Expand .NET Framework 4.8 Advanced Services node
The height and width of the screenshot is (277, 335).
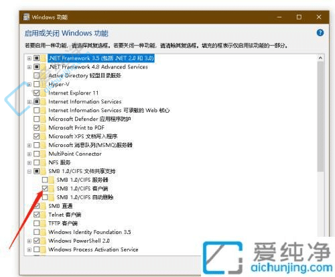29,67
